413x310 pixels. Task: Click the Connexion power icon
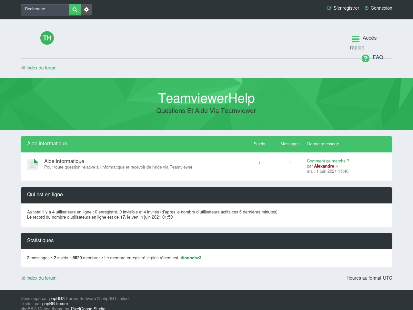[367, 8]
